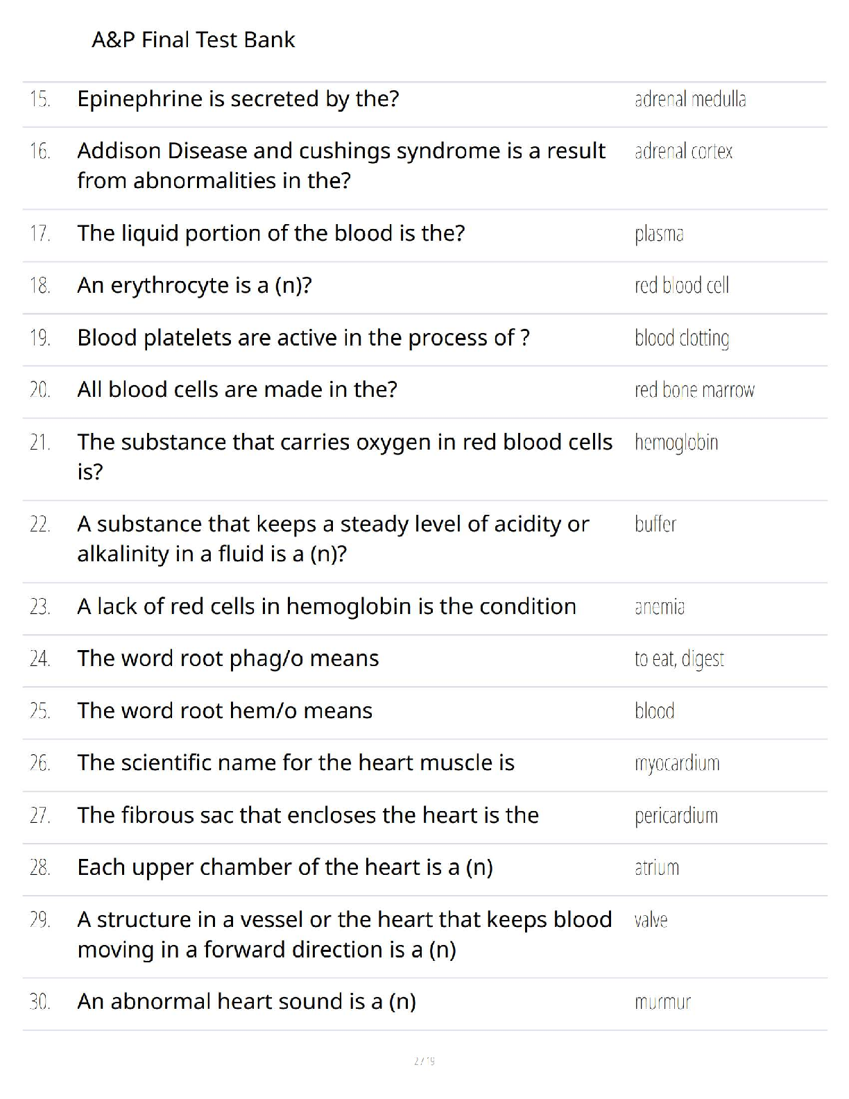Screen dimensions: 849x1099
Task: Click the "adrenal cortex" answer text
Action: click(683, 151)
